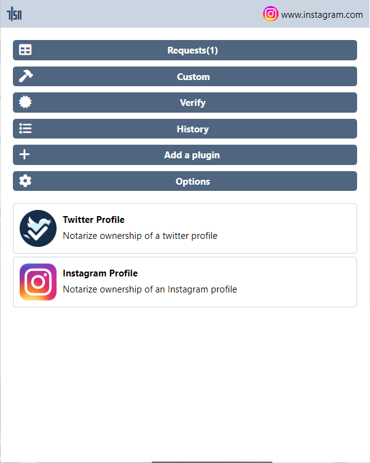Open the Options settings
This screenshot has width=370, height=463.
point(185,181)
